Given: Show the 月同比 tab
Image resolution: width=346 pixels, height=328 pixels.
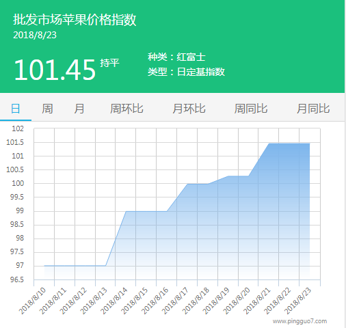Looking at the screenshot, I should (313, 109).
